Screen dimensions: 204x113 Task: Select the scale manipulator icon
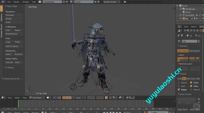point(73,98)
